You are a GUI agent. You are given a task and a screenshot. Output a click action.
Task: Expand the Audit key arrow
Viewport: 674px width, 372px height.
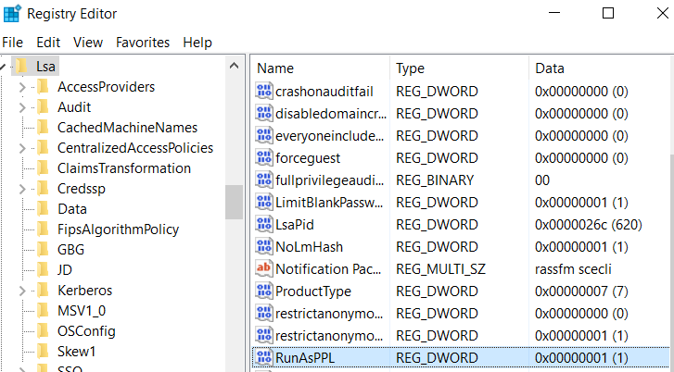click(x=22, y=107)
